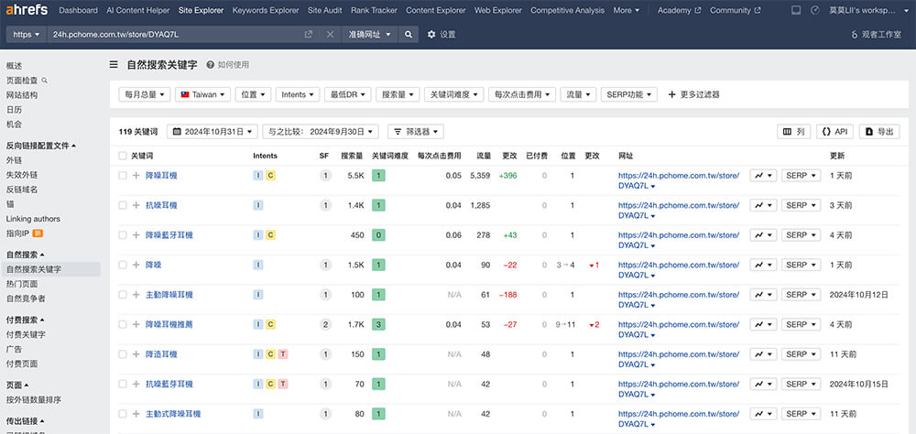Collapse the 反向链接配置文件 sidebar section
Viewport: 916px width, 434px height.
point(41,146)
